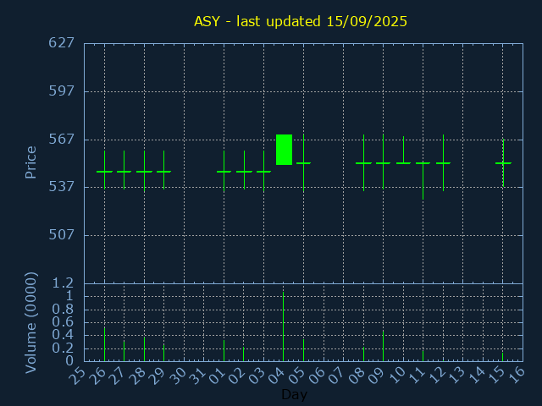This screenshot has width=542, height=406.
Task: Click the volume bar for day 09
Action: pyautogui.click(x=383, y=346)
